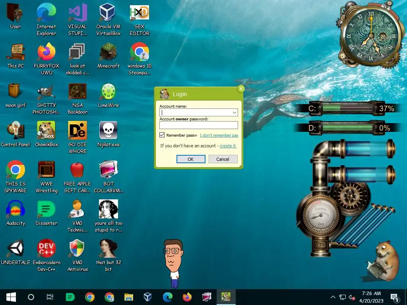Open the Windows Start menu
Screen dimensions: 407x305
11,297
